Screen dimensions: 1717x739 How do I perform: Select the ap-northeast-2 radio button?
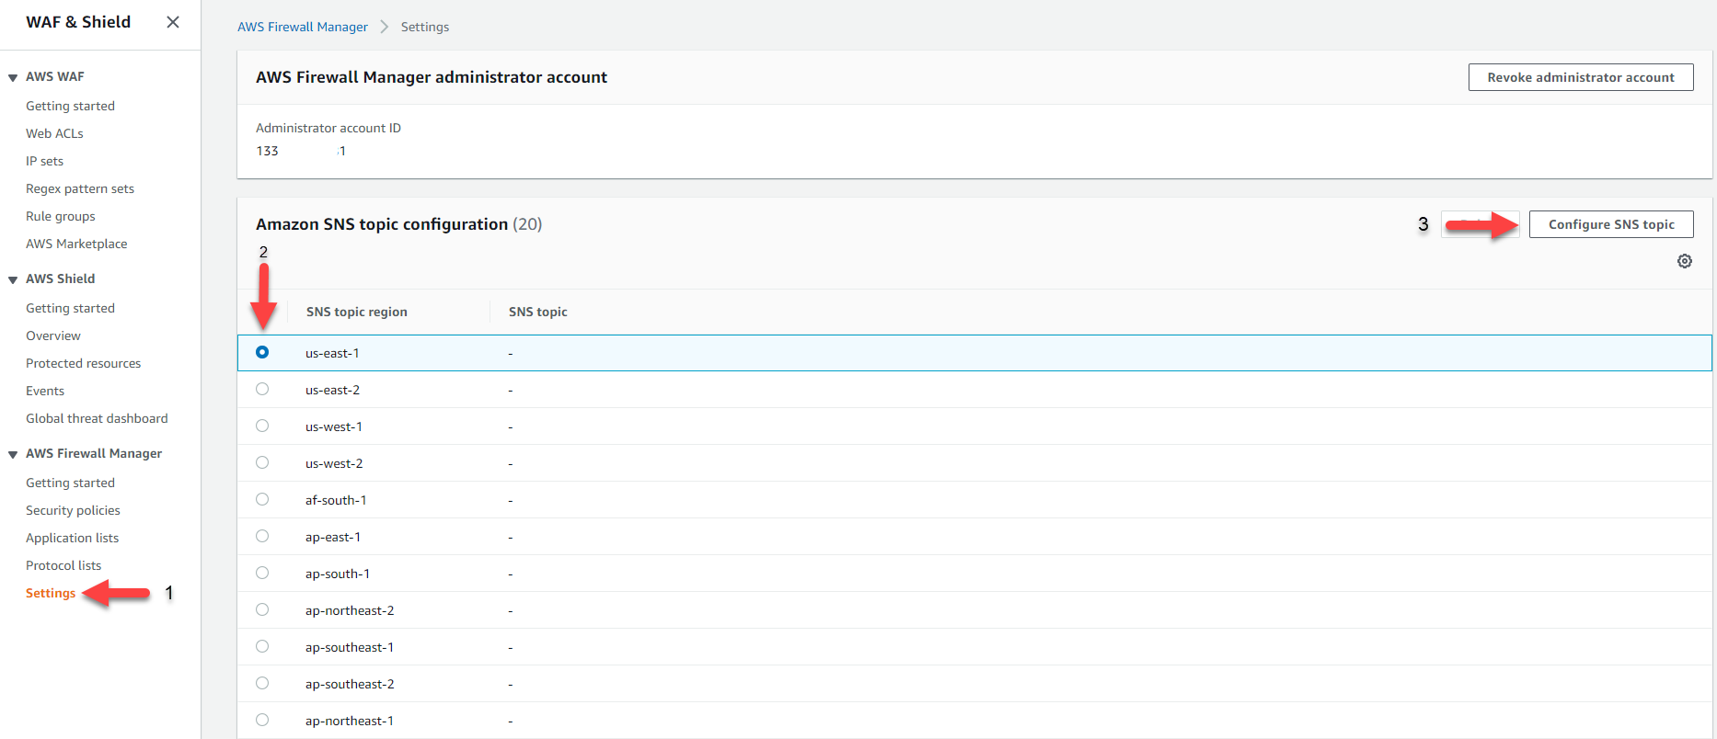coord(262,609)
